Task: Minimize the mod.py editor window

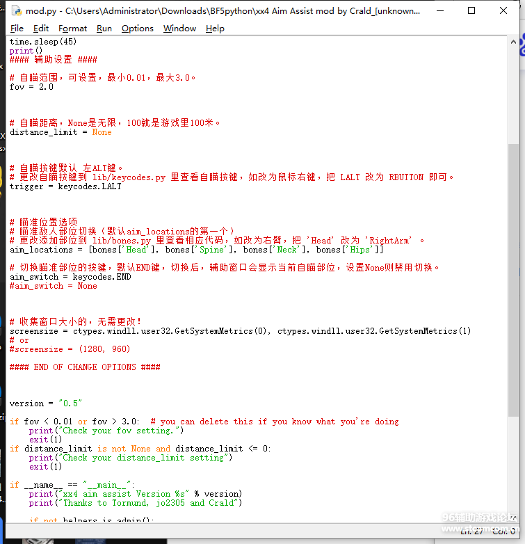Action: click(x=439, y=11)
